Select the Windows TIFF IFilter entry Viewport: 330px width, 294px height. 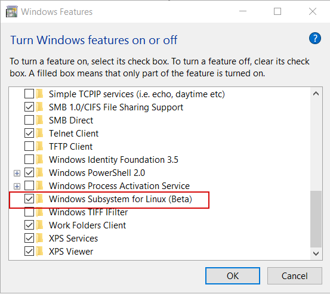88,212
